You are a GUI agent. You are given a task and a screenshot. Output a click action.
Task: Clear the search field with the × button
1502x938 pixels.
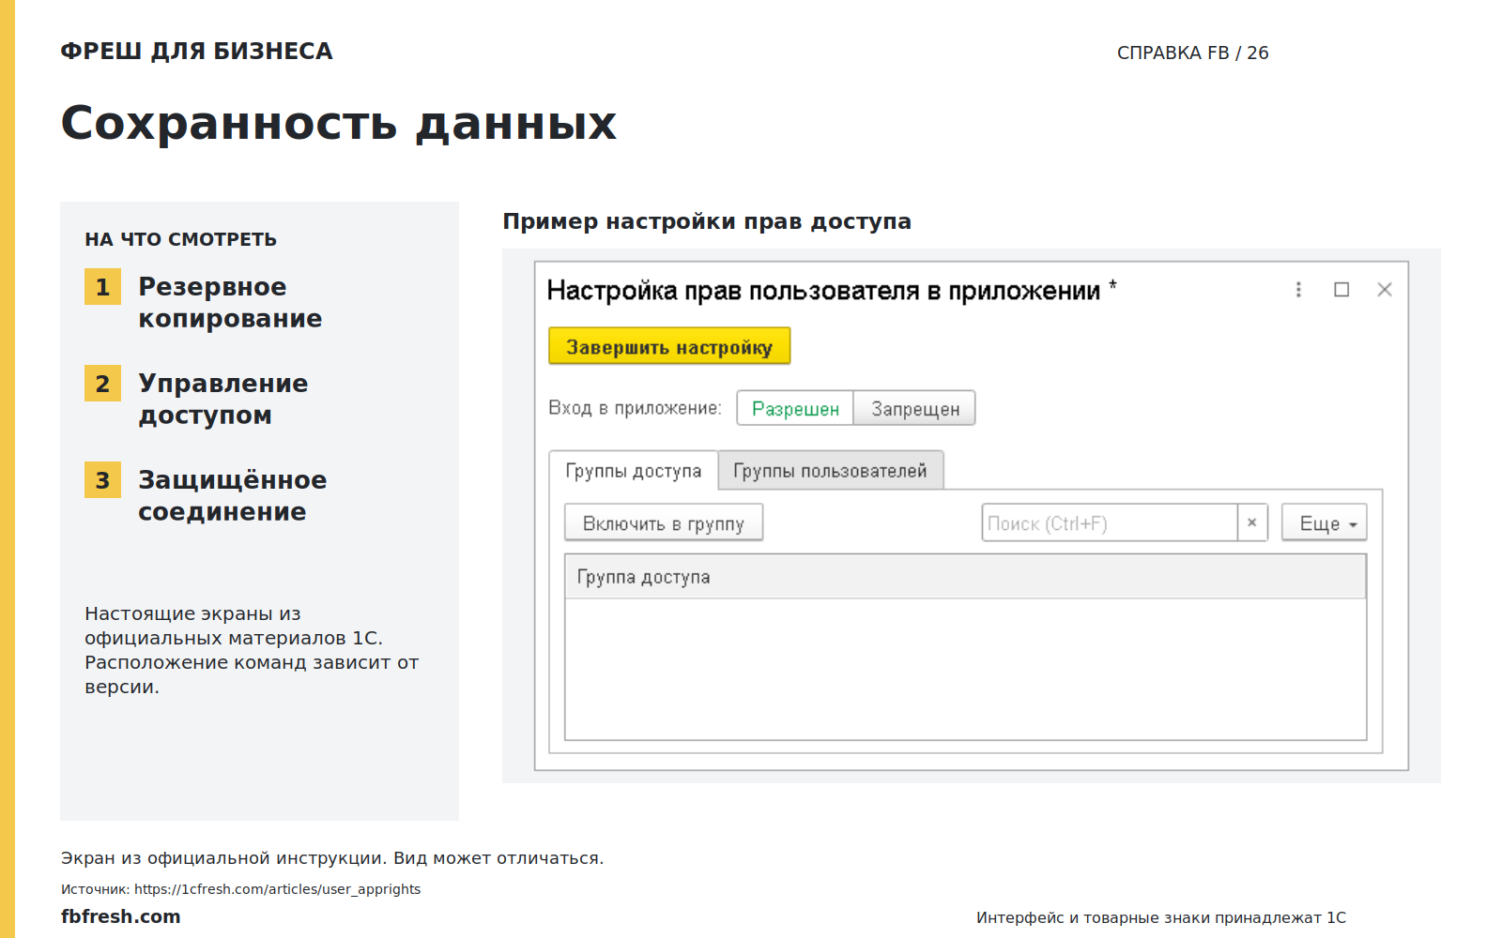click(1251, 522)
